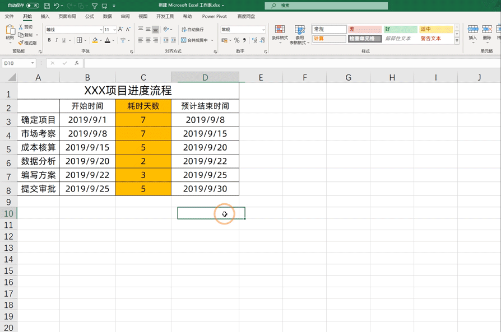Viewport: 501px width, 332px height.
Task: Open fill color dropdown arrow
Action: click(x=101, y=40)
